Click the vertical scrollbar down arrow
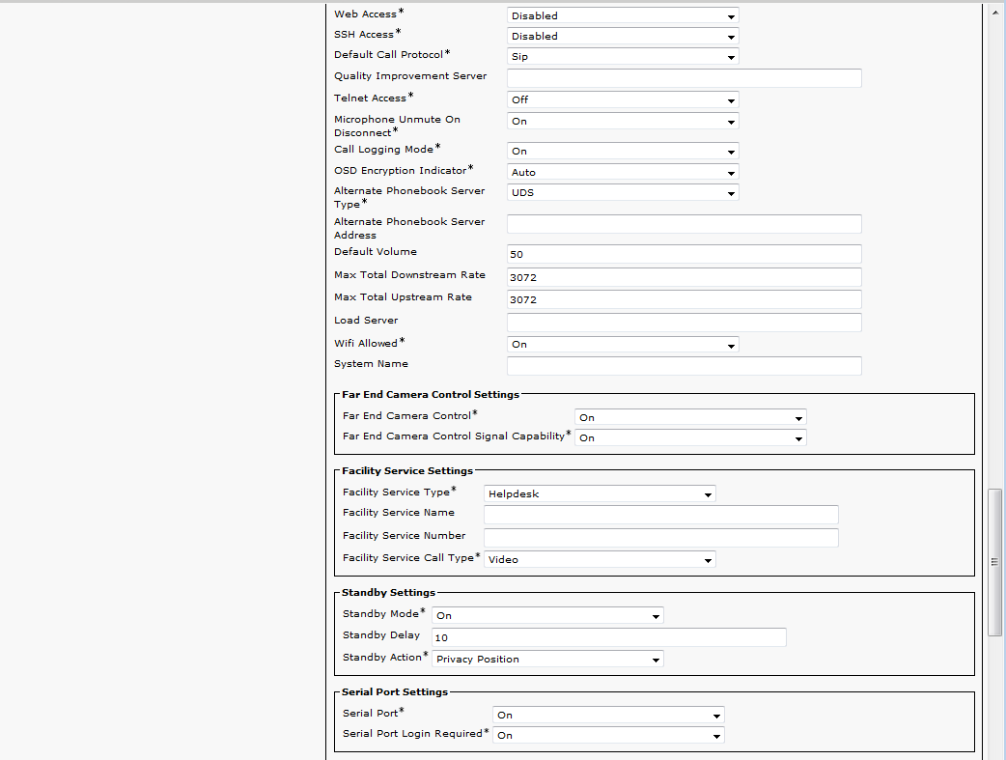This screenshot has height=760, width=1006. click(995, 751)
